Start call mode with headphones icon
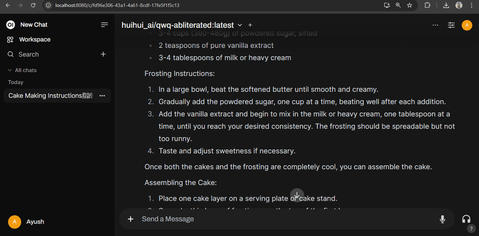479x236 pixels. coord(466,219)
